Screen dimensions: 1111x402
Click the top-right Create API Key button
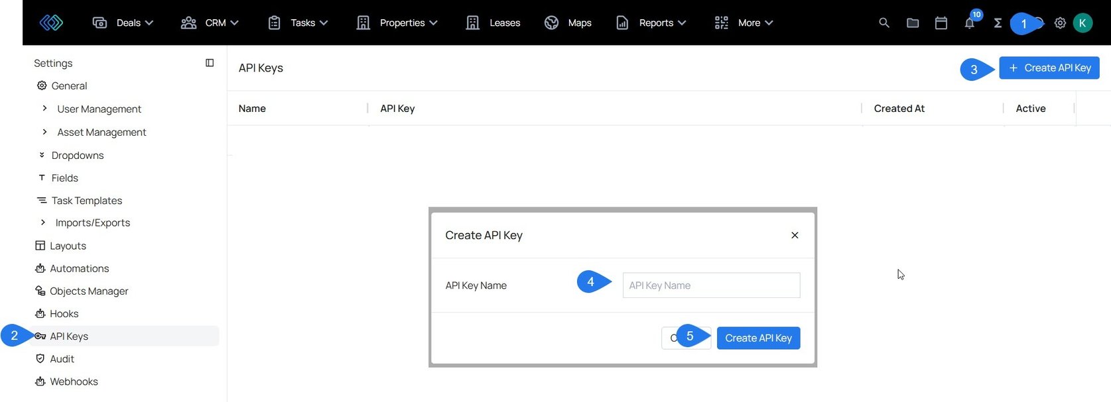coord(1049,68)
